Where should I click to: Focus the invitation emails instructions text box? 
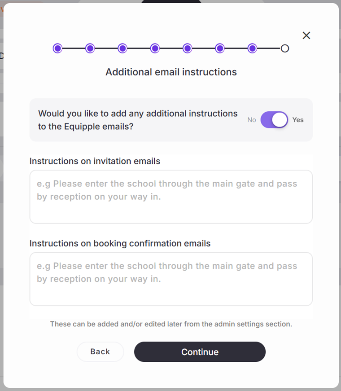pos(171,197)
